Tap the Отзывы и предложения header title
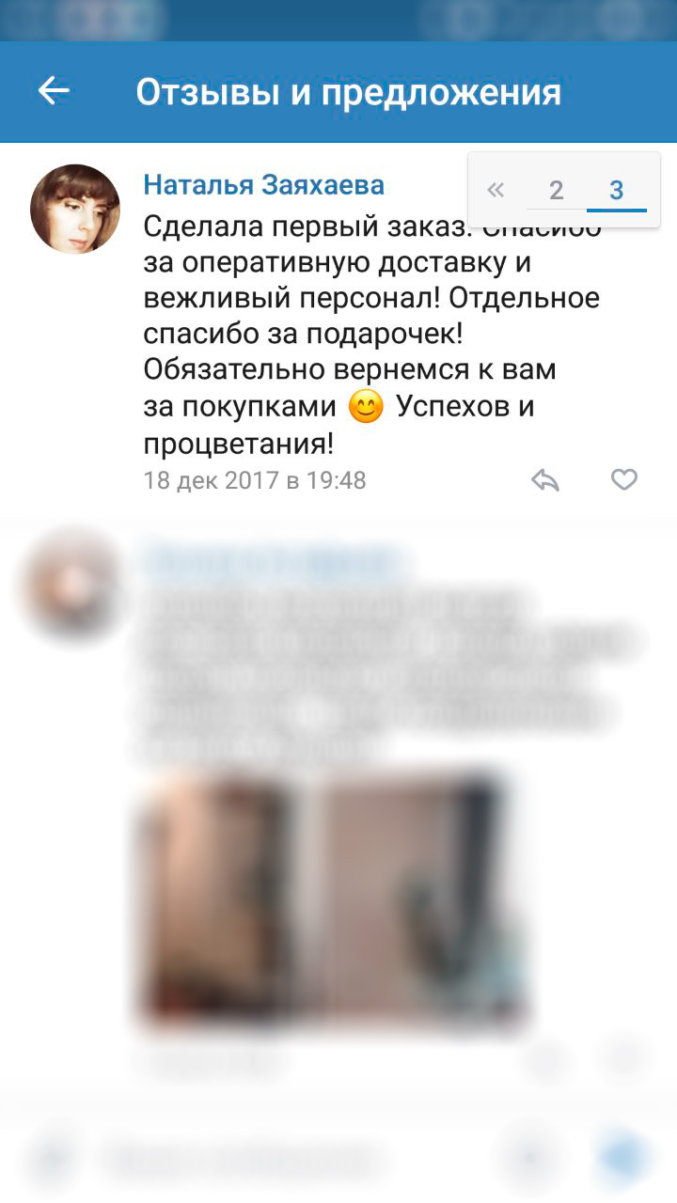 (x=348, y=92)
